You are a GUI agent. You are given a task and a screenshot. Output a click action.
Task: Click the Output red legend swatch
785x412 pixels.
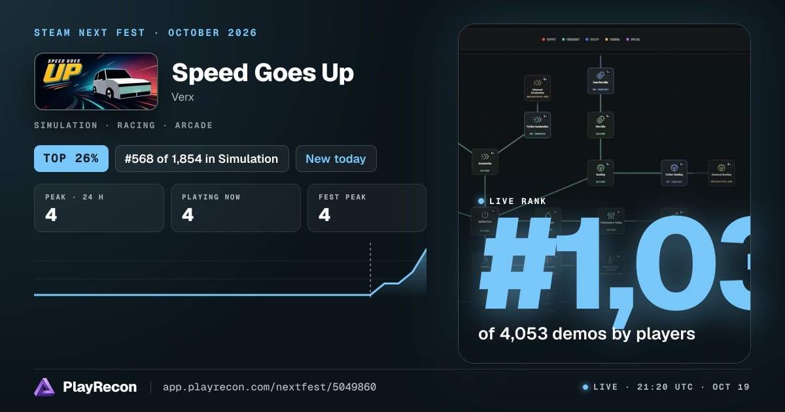coord(544,39)
